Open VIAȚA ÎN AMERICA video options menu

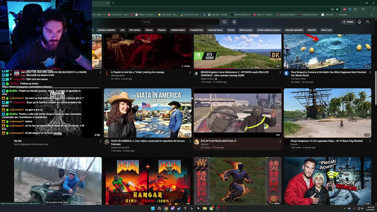coord(190,141)
